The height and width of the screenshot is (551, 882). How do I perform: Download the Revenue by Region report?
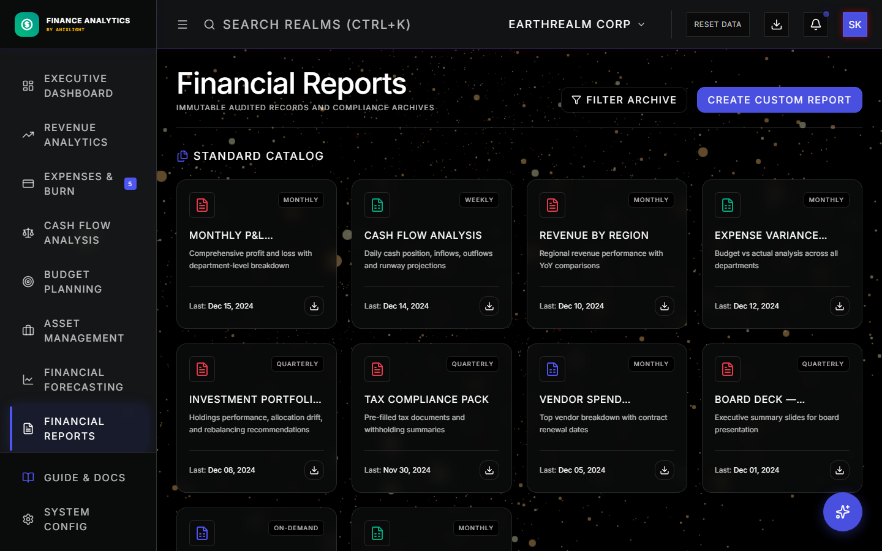(x=665, y=306)
